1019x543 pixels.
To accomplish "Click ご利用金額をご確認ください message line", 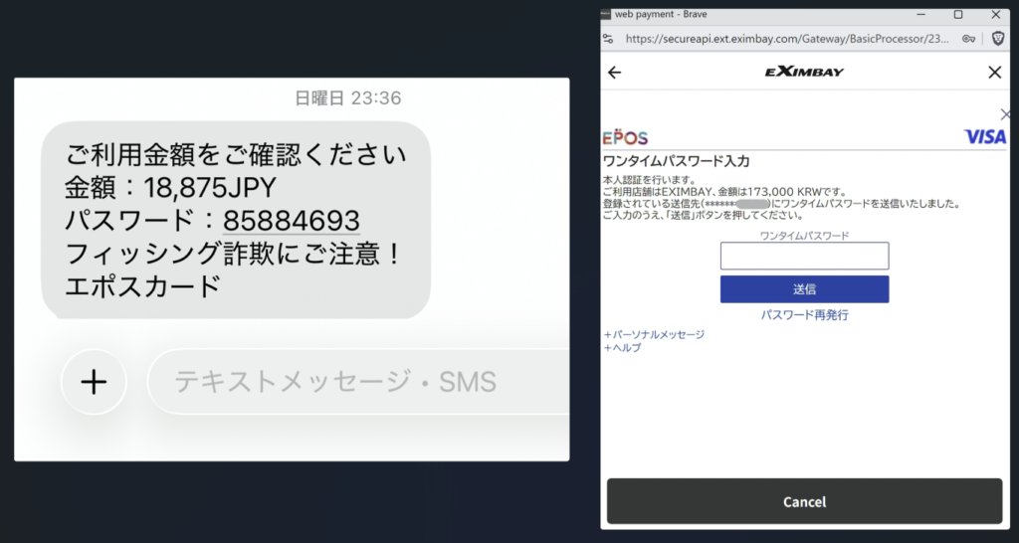I will point(236,156).
